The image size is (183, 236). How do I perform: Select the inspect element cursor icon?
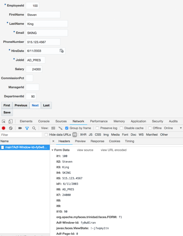point(4,121)
